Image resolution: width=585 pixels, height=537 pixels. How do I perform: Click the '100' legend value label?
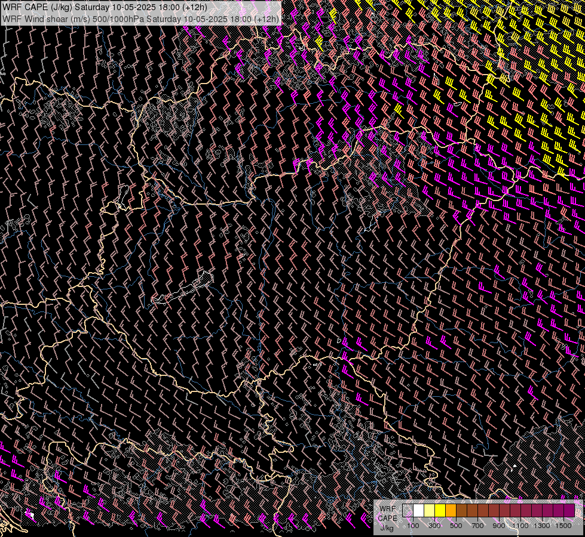413,526
